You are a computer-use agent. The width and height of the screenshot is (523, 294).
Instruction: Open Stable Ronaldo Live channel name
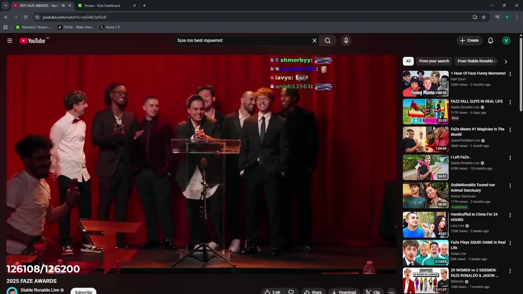point(40,290)
